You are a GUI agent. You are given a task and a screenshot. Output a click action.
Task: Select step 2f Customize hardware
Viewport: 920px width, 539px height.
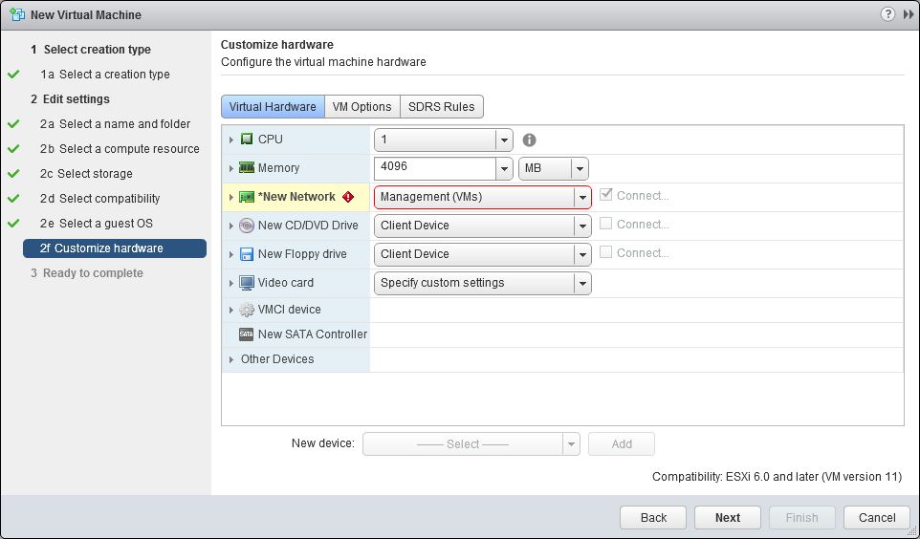(x=115, y=248)
